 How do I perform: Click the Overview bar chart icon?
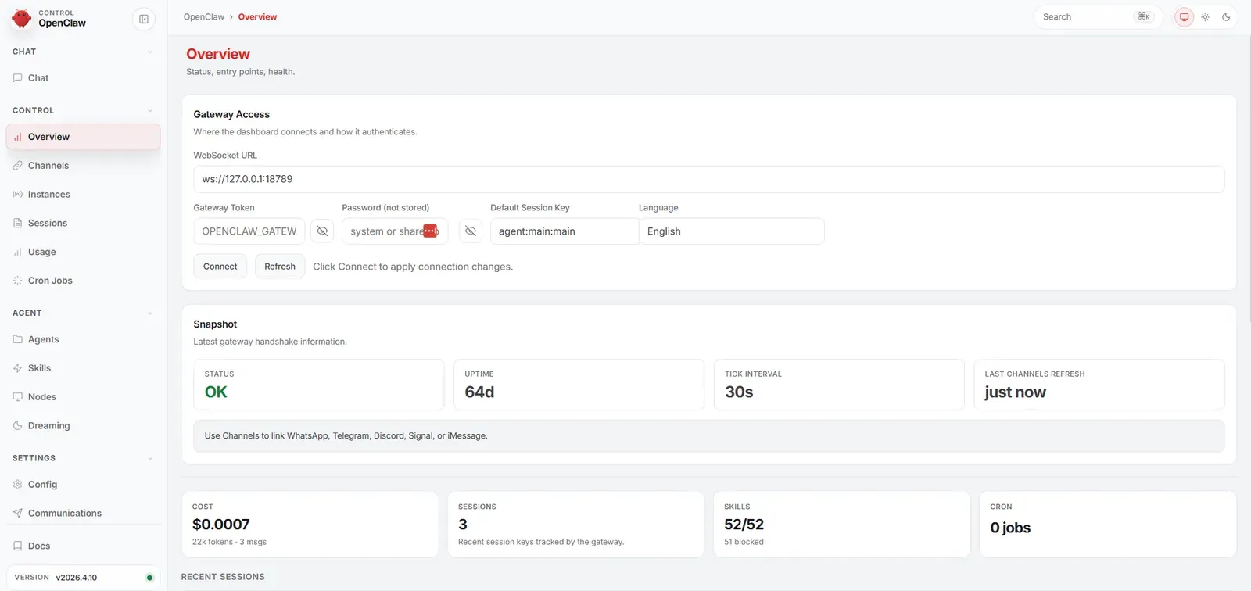point(17,137)
